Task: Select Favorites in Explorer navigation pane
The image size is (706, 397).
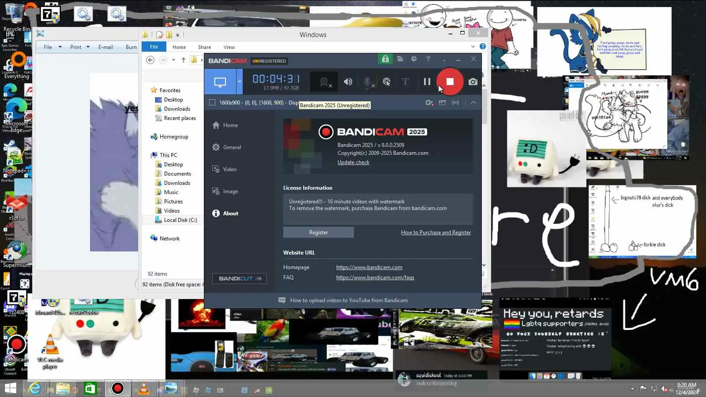Action: [x=165, y=90]
